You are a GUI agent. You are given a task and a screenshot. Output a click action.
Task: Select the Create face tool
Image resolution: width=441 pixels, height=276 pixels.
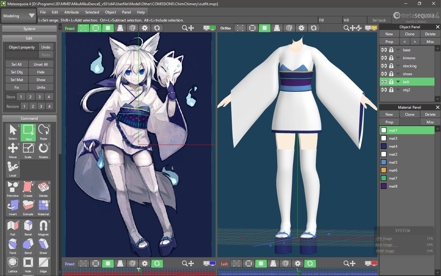point(28,189)
